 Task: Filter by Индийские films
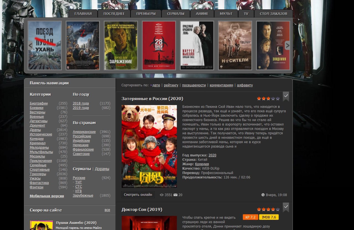tap(81, 141)
